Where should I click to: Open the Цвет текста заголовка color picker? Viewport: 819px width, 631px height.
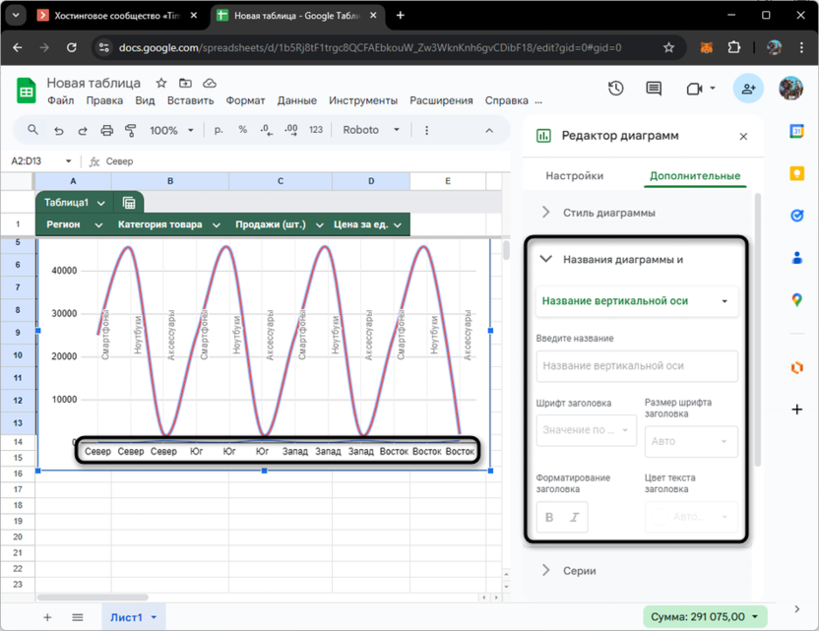pyautogui.click(x=691, y=517)
